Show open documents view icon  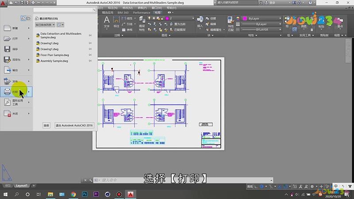(x=28, y=18)
